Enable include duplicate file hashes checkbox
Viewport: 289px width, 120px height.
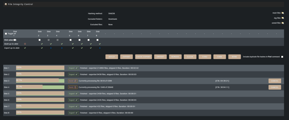282,57
